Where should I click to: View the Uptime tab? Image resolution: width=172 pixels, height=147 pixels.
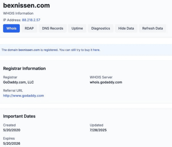(77, 28)
